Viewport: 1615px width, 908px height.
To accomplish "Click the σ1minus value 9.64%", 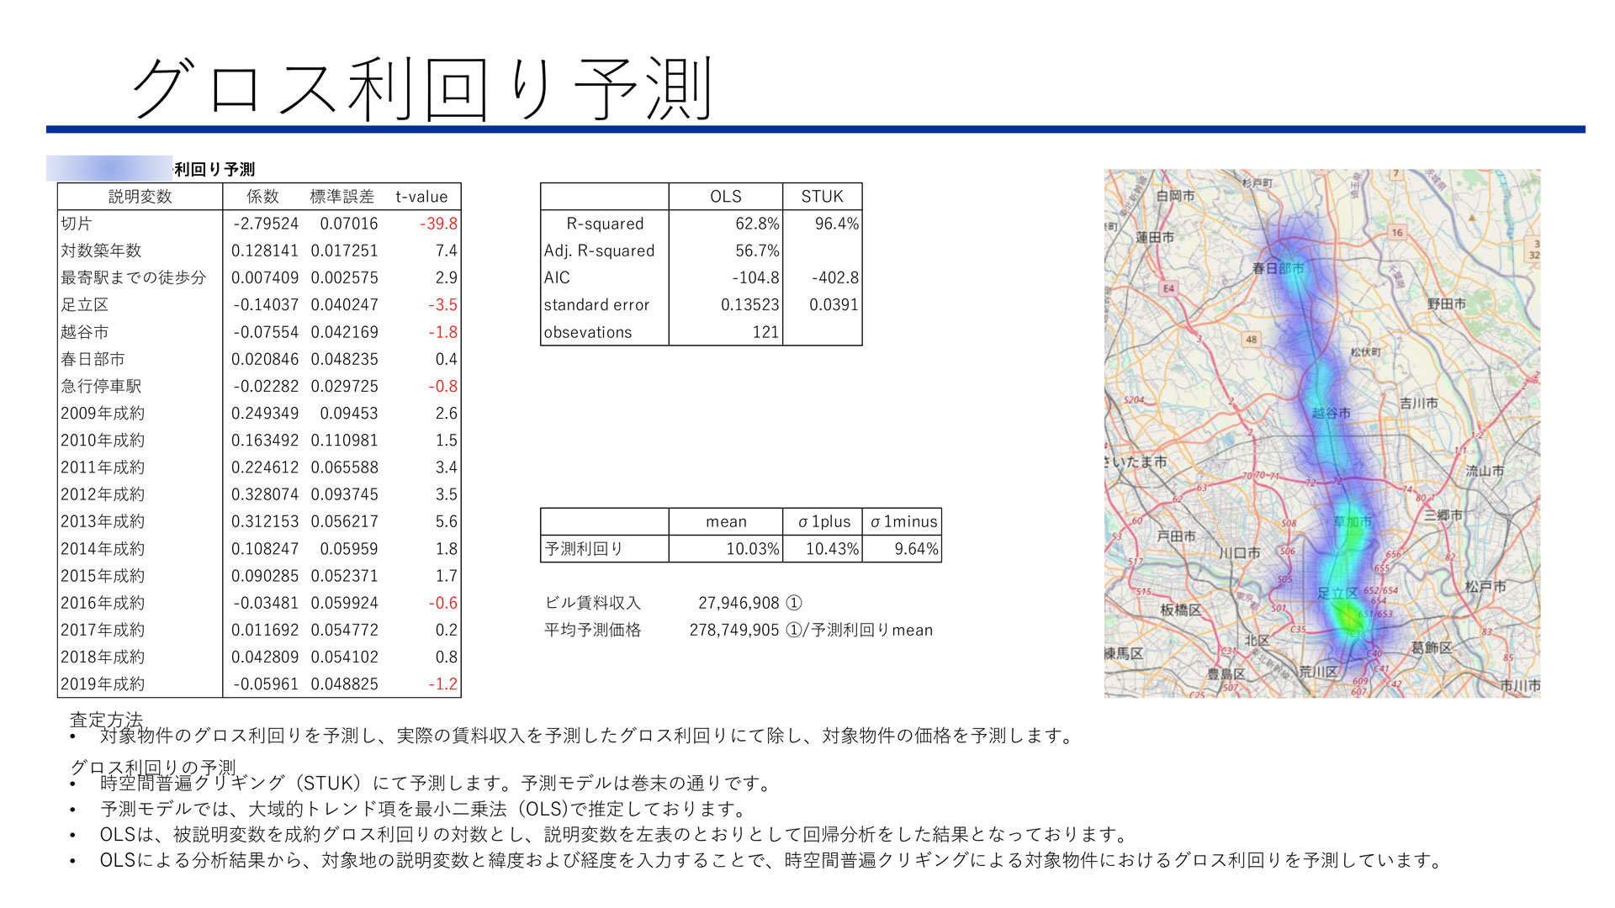I will tap(916, 548).
